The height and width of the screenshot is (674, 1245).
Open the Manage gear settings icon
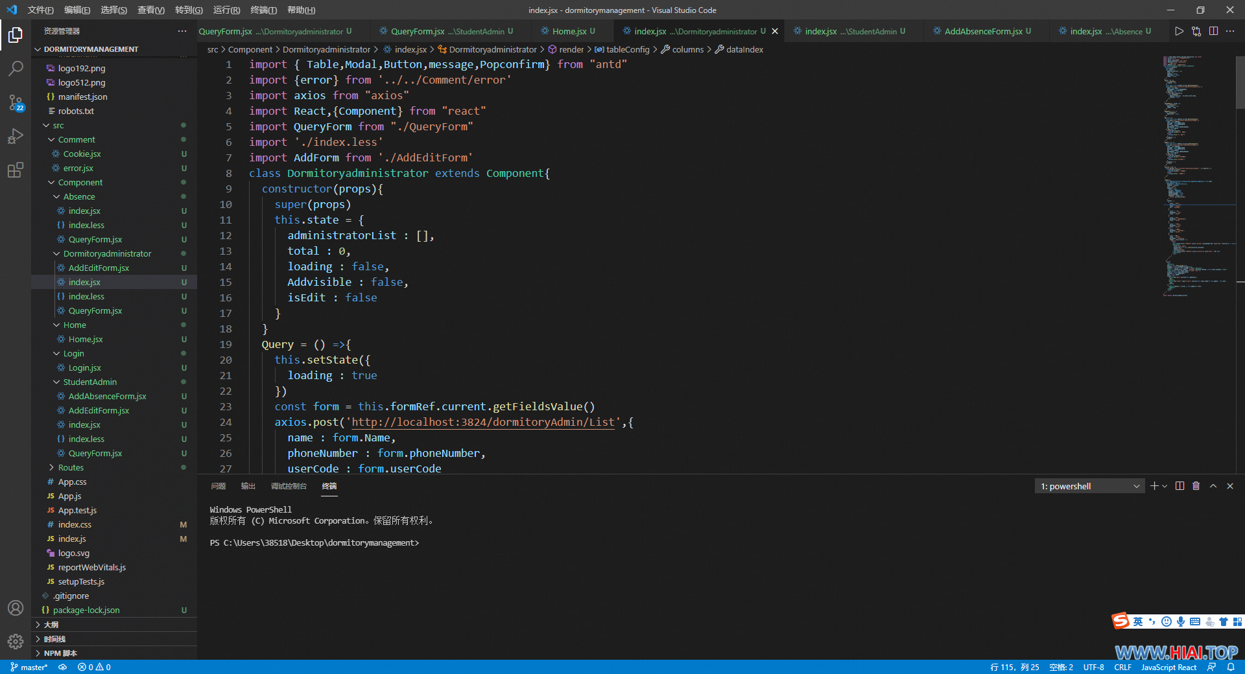point(16,642)
